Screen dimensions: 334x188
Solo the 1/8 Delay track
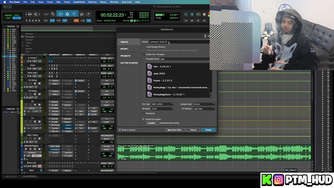[35, 94]
